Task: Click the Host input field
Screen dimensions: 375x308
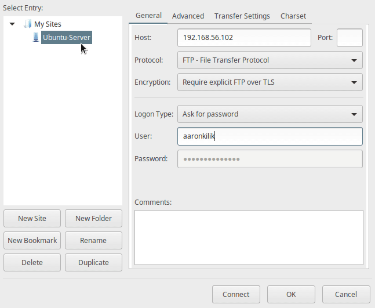Action: (244, 38)
